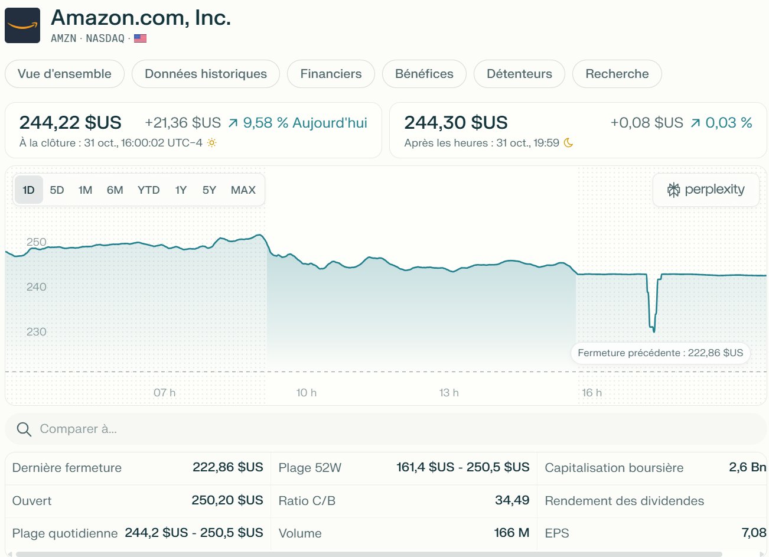Open the Perplexity logo on the chart
The image size is (769, 557).
pyautogui.click(x=705, y=190)
